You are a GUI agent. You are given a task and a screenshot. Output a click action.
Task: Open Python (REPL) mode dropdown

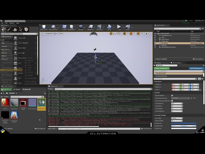[x=53, y=129]
